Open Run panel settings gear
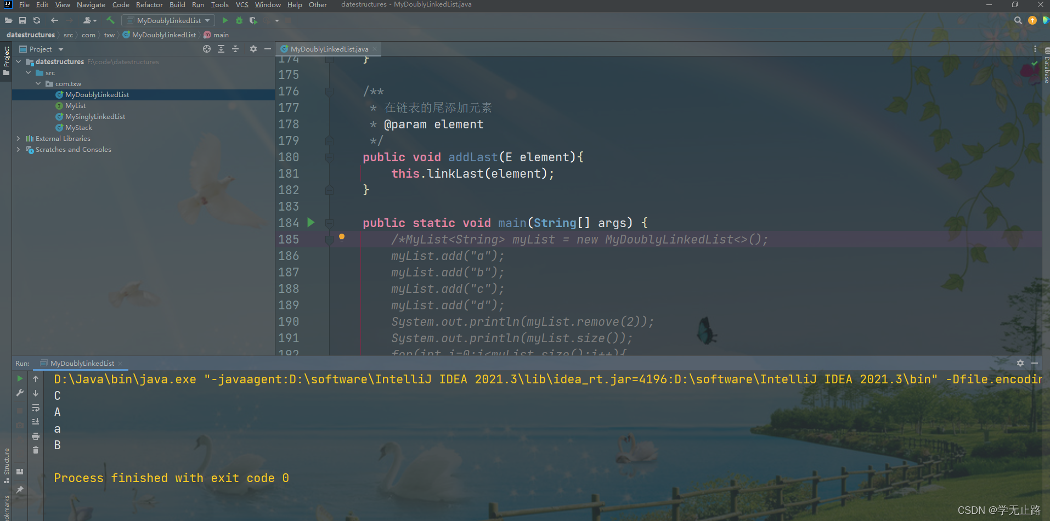1050x521 pixels. (x=1020, y=363)
